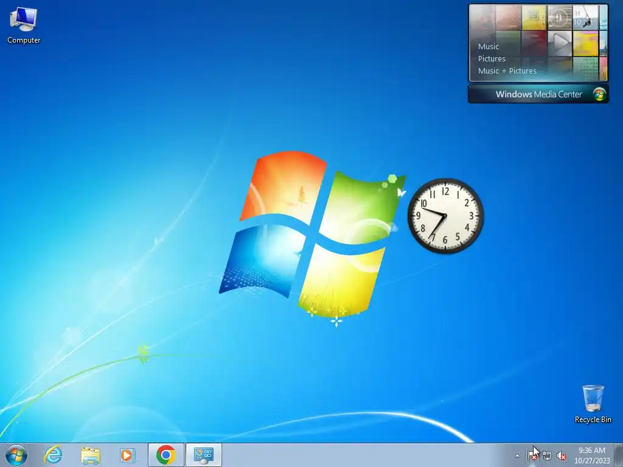Open Windows Explorer folder icon in taskbar
Screen dimensions: 623x467
(x=90, y=455)
